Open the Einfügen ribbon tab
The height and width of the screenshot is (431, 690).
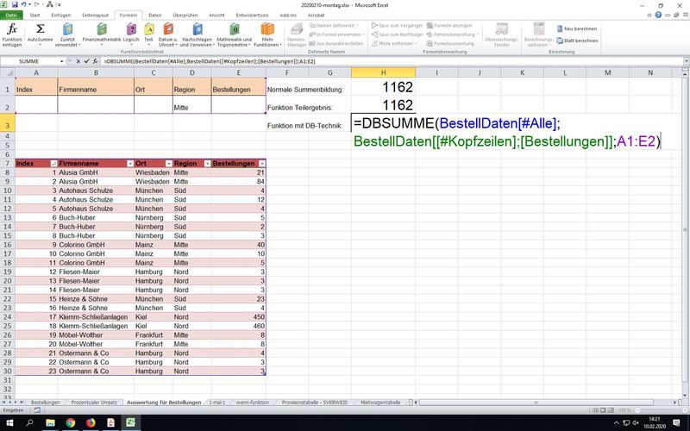coord(61,15)
